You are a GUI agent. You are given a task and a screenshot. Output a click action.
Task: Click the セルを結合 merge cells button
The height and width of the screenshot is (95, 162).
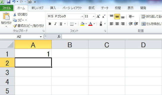pyautogui.click(x=151, y=24)
